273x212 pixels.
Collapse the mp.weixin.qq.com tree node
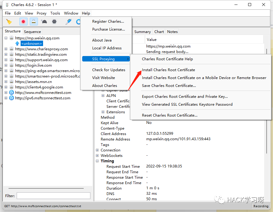tap(6, 38)
